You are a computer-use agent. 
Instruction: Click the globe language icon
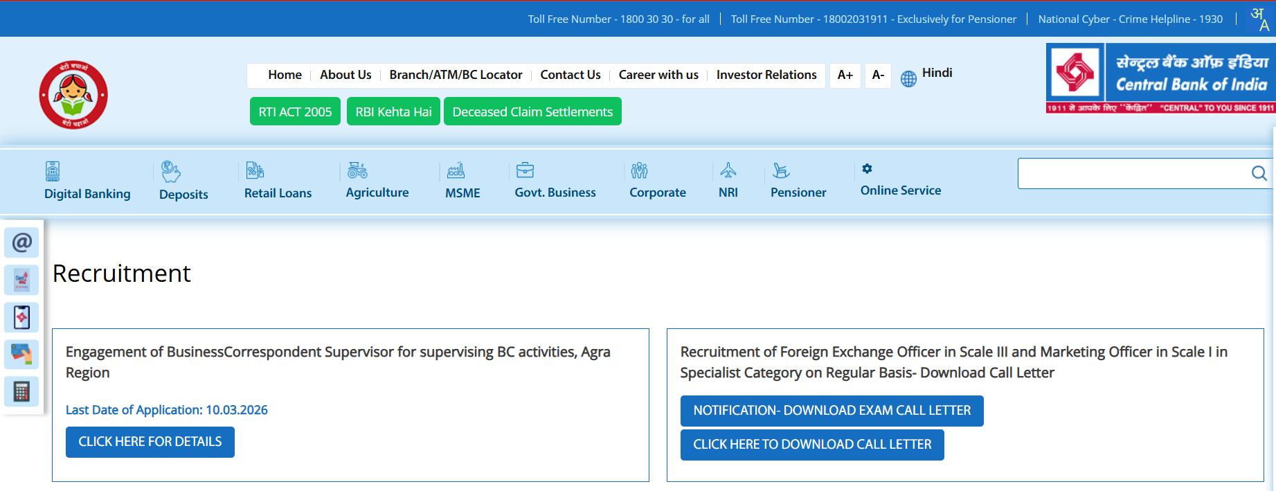coord(908,79)
